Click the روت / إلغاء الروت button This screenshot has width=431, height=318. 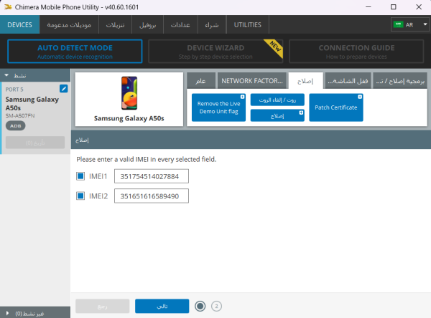coord(277,100)
